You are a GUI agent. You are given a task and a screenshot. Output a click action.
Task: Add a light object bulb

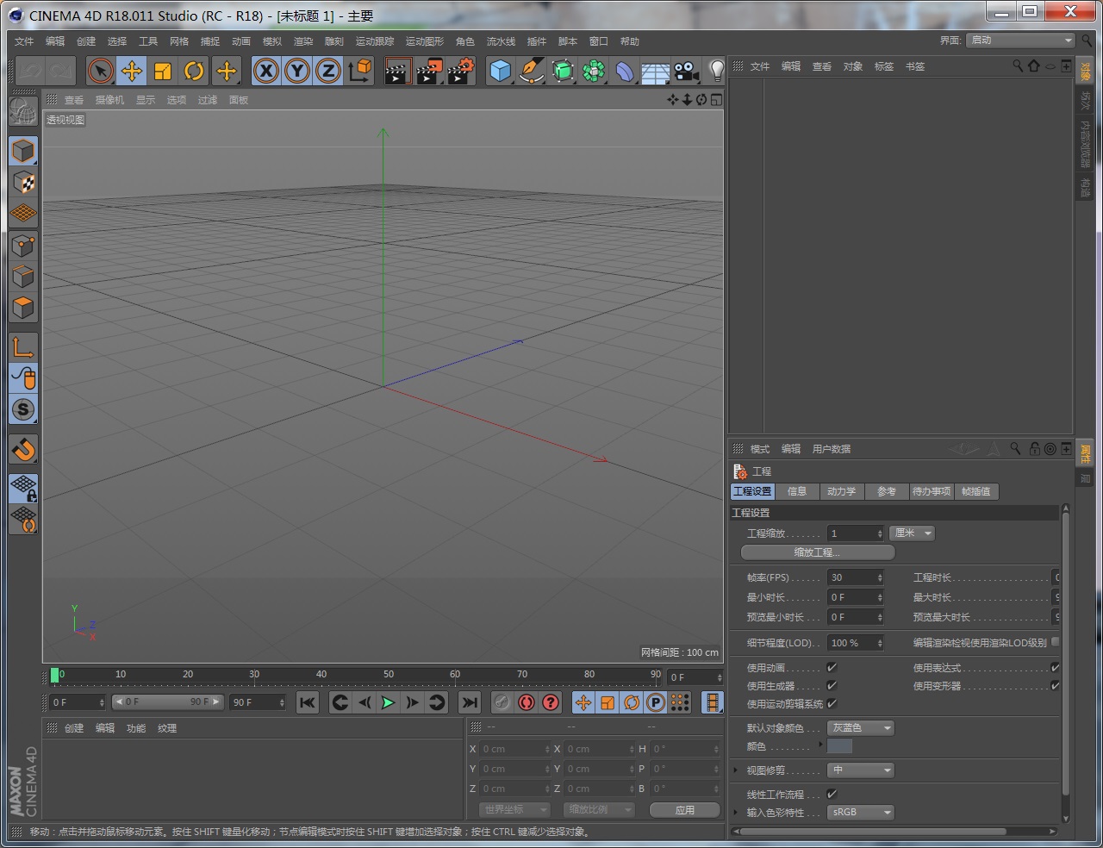pyautogui.click(x=716, y=71)
